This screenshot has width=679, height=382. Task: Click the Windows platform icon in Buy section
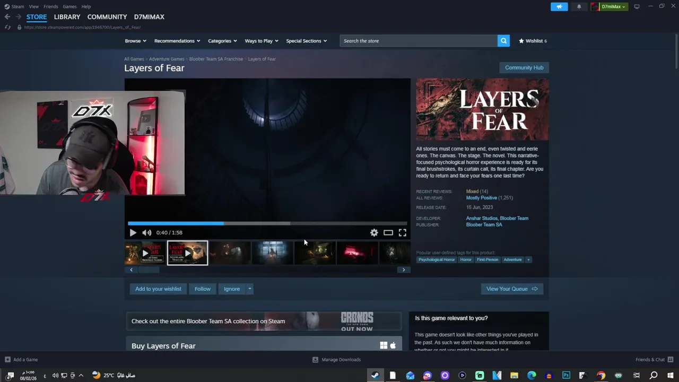(384, 345)
